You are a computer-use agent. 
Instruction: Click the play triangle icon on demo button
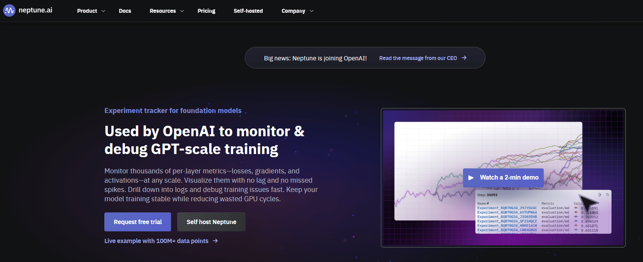[x=471, y=178]
